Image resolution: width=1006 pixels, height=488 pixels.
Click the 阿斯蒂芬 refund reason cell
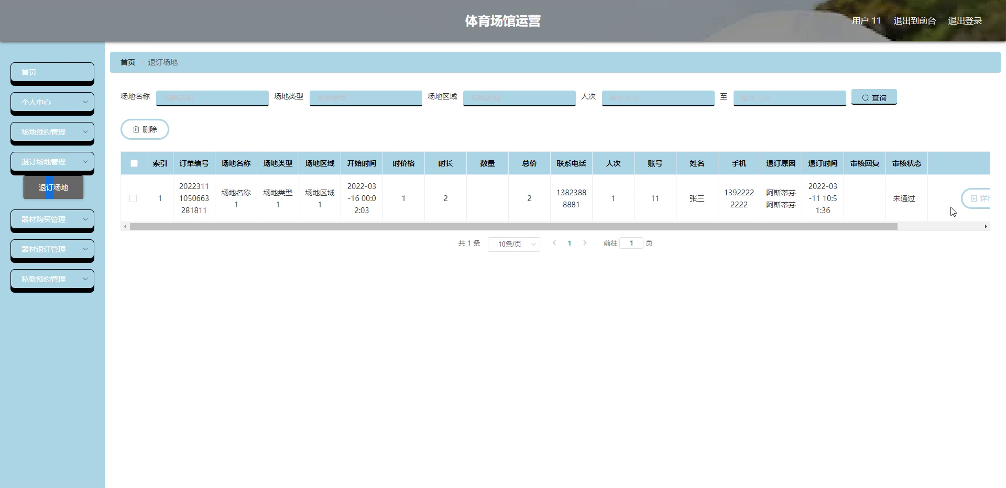781,198
